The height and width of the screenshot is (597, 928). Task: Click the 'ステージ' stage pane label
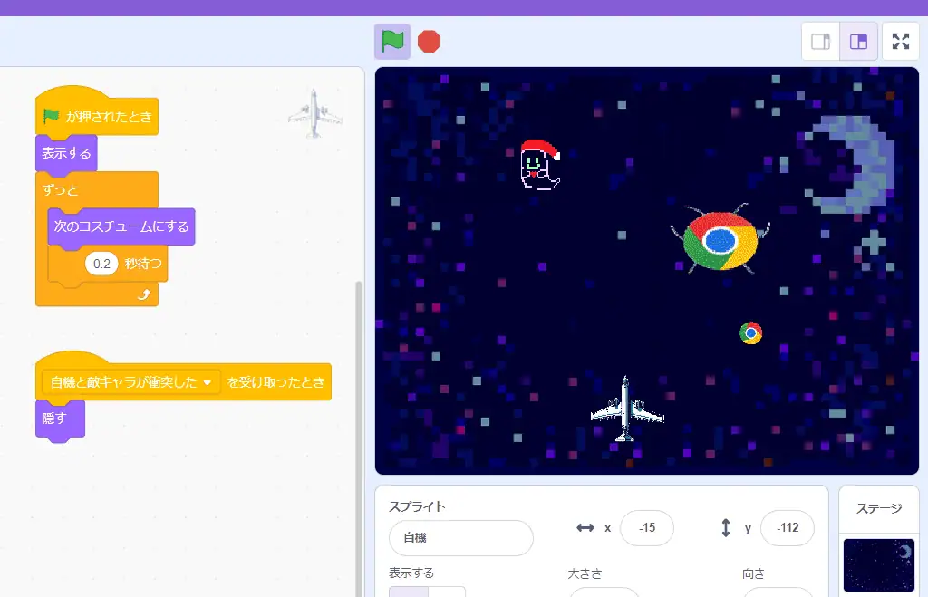[879, 508]
